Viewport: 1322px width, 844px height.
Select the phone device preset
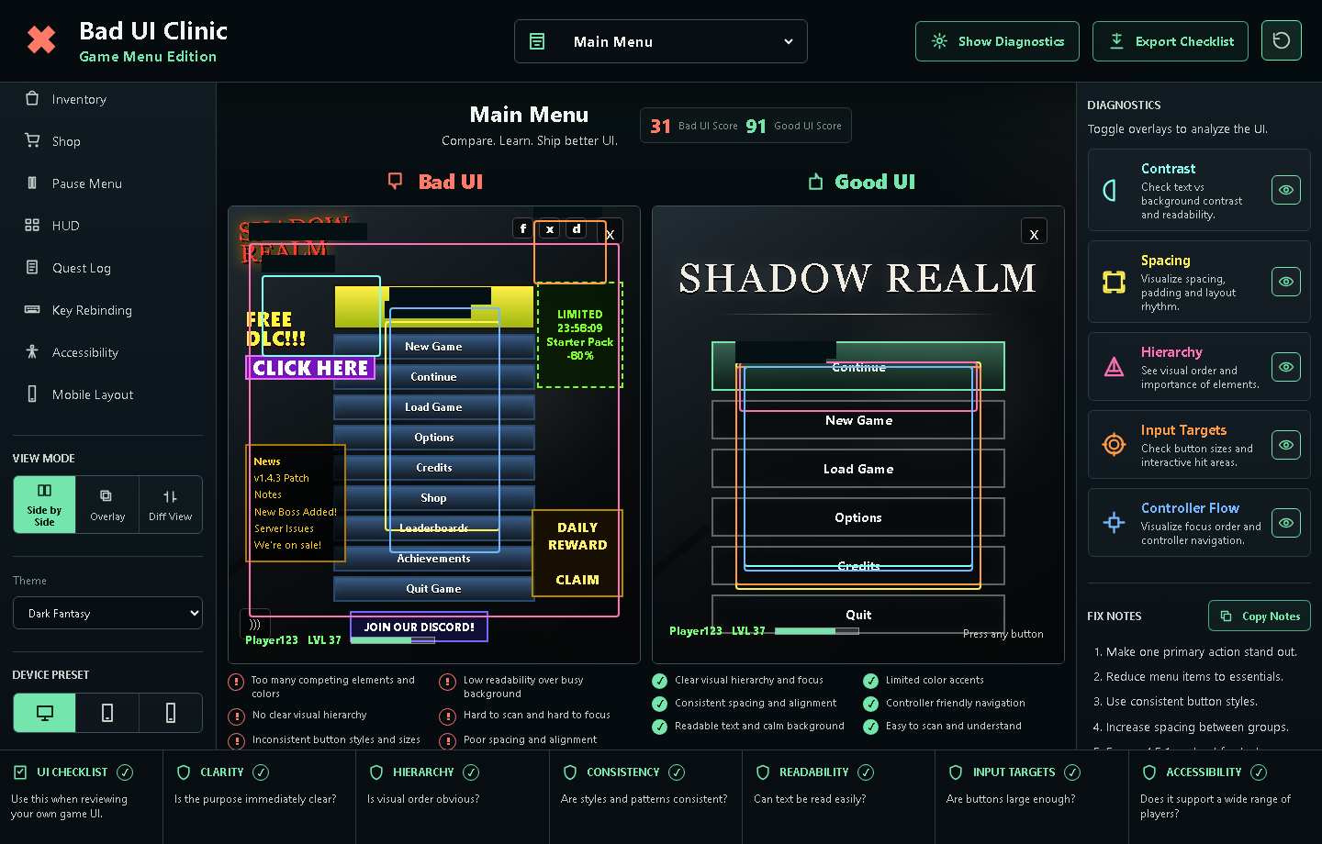pyautogui.click(x=171, y=713)
